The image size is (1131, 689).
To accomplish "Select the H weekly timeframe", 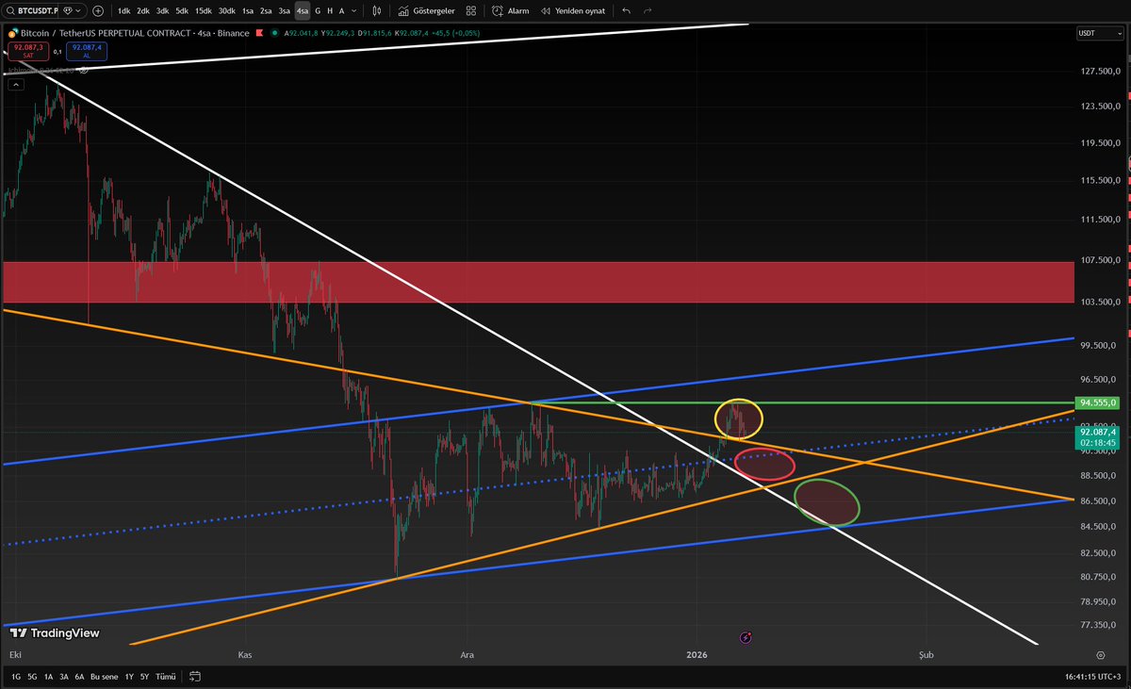I will coord(330,11).
